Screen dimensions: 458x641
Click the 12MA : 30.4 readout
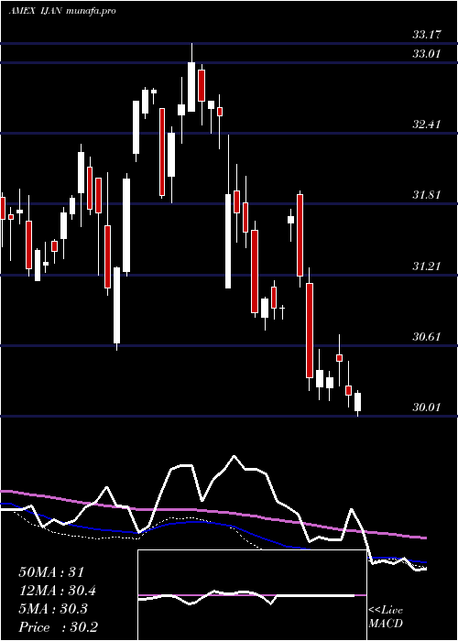pos(58,591)
